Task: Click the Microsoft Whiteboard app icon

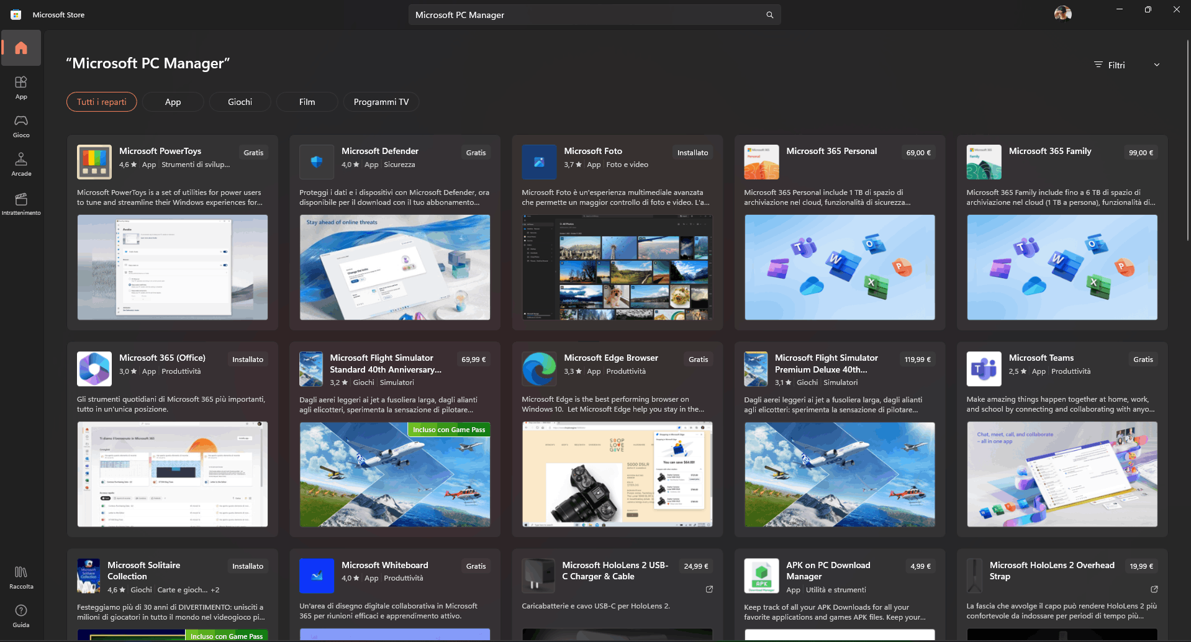Action: (x=317, y=576)
